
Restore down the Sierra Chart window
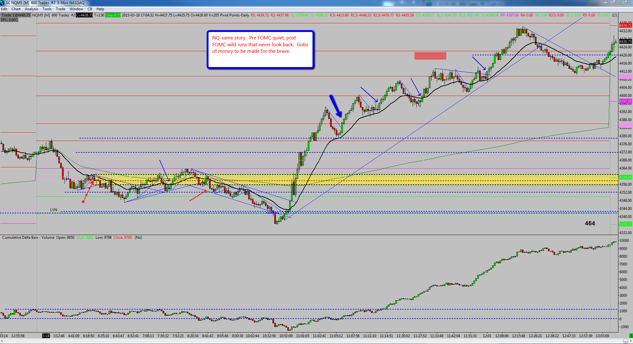pyautogui.click(x=614, y=2)
